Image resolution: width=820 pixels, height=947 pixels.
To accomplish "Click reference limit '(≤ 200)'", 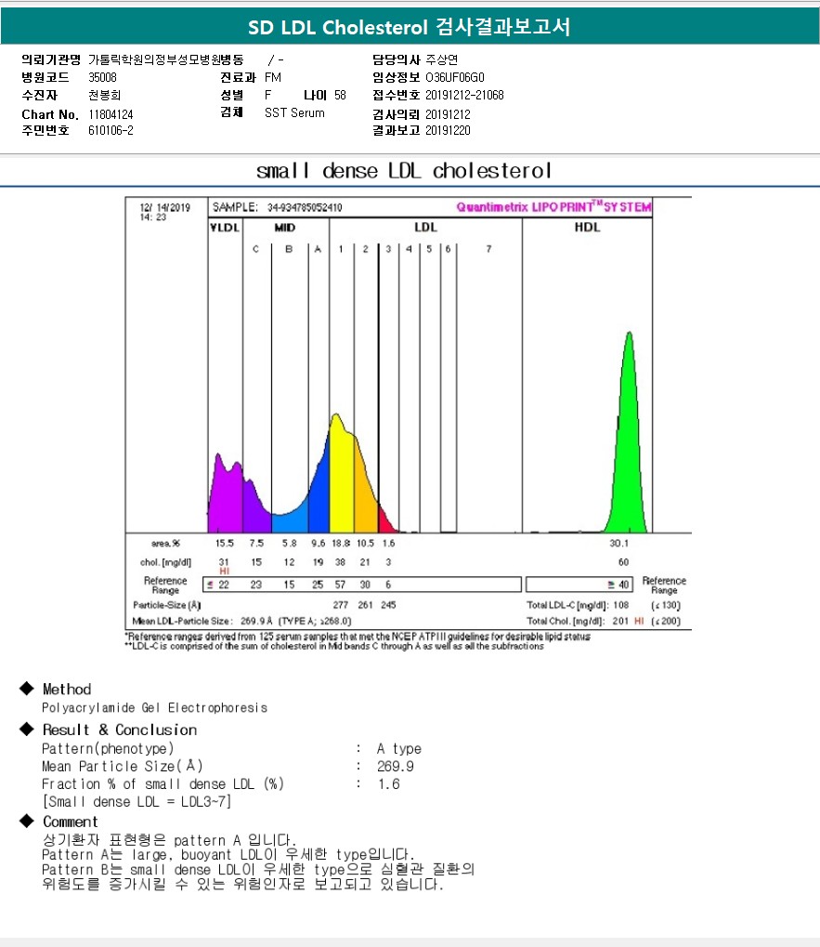I will (x=666, y=621).
